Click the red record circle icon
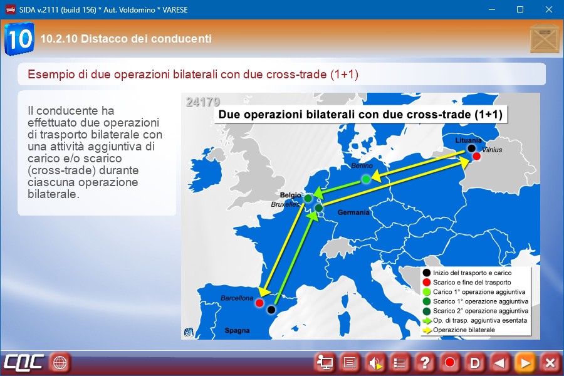Screen dimensions: 564x376 [449, 362]
